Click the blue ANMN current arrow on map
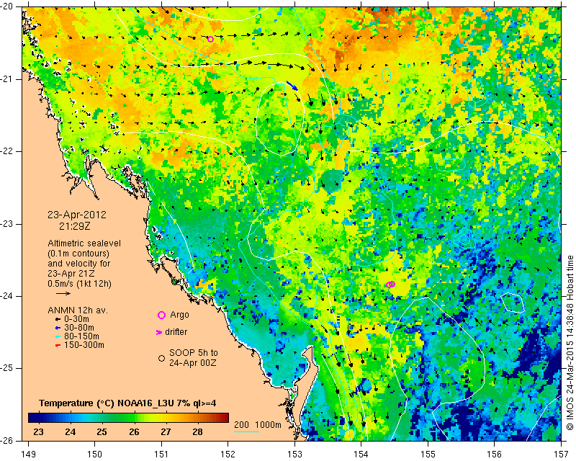The image size is (576, 461). pyautogui.click(x=292, y=86)
